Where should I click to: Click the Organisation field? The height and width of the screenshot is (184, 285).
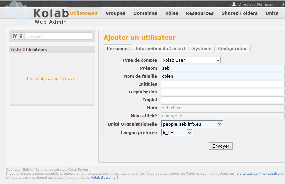223,92
